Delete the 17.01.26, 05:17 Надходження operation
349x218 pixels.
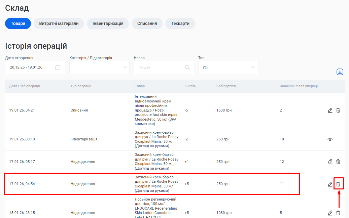(x=338, y=162)
